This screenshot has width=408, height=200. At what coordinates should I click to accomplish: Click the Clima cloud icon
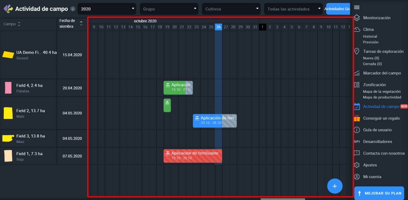[357, 30]
